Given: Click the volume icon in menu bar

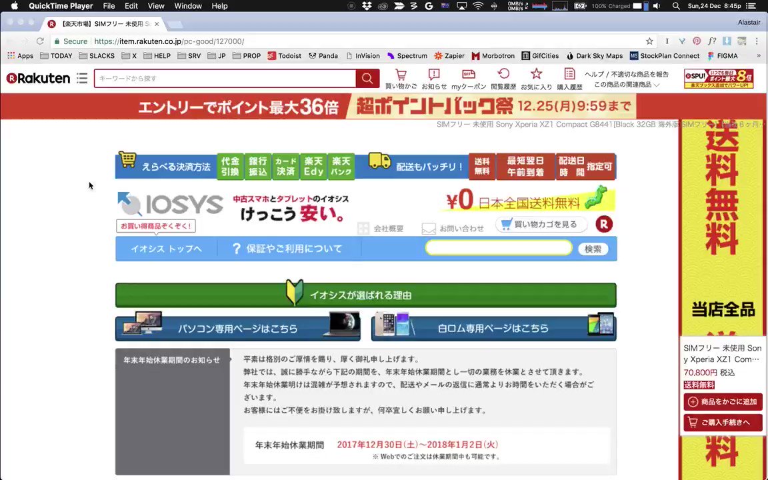Looking at the screenshot, I should tap(658, 6).
